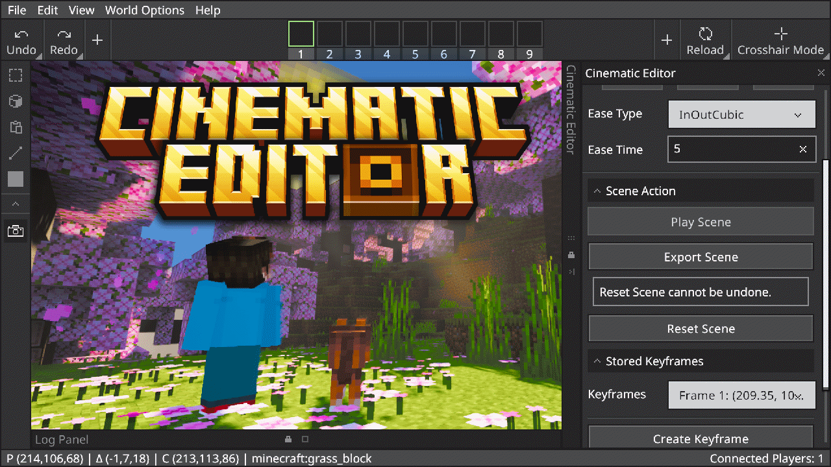Click the Reset Scene button

pyautogui.click(x=701, y=329)
